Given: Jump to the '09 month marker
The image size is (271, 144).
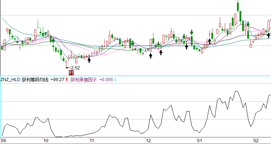Looking at the screenshot, I should 3,141.
